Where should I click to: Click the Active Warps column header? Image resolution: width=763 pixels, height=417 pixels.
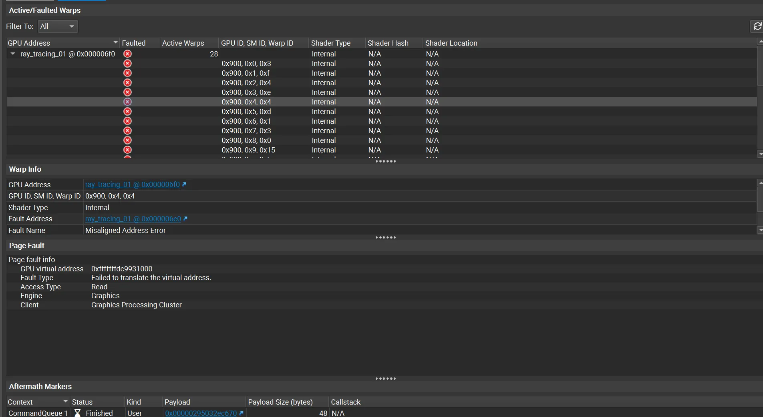pos(189,43)
